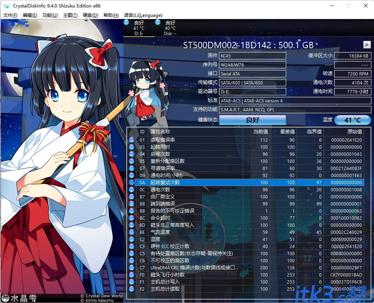374x303 pixels.
Task: Click the transfer mode SATA/600 field
Action: coord(252,83)
